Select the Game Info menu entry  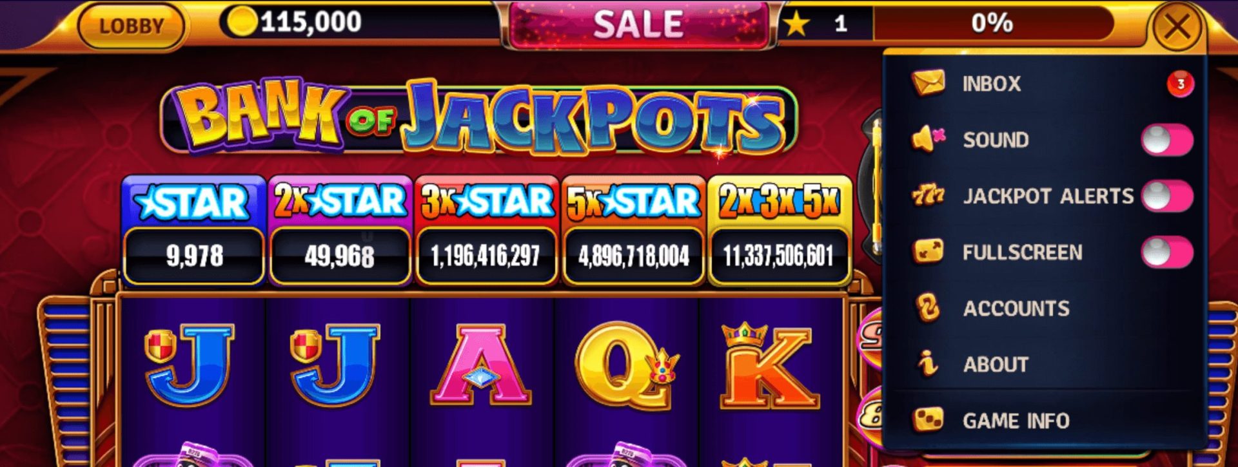pyautogui.click(x=1045, y=420)
